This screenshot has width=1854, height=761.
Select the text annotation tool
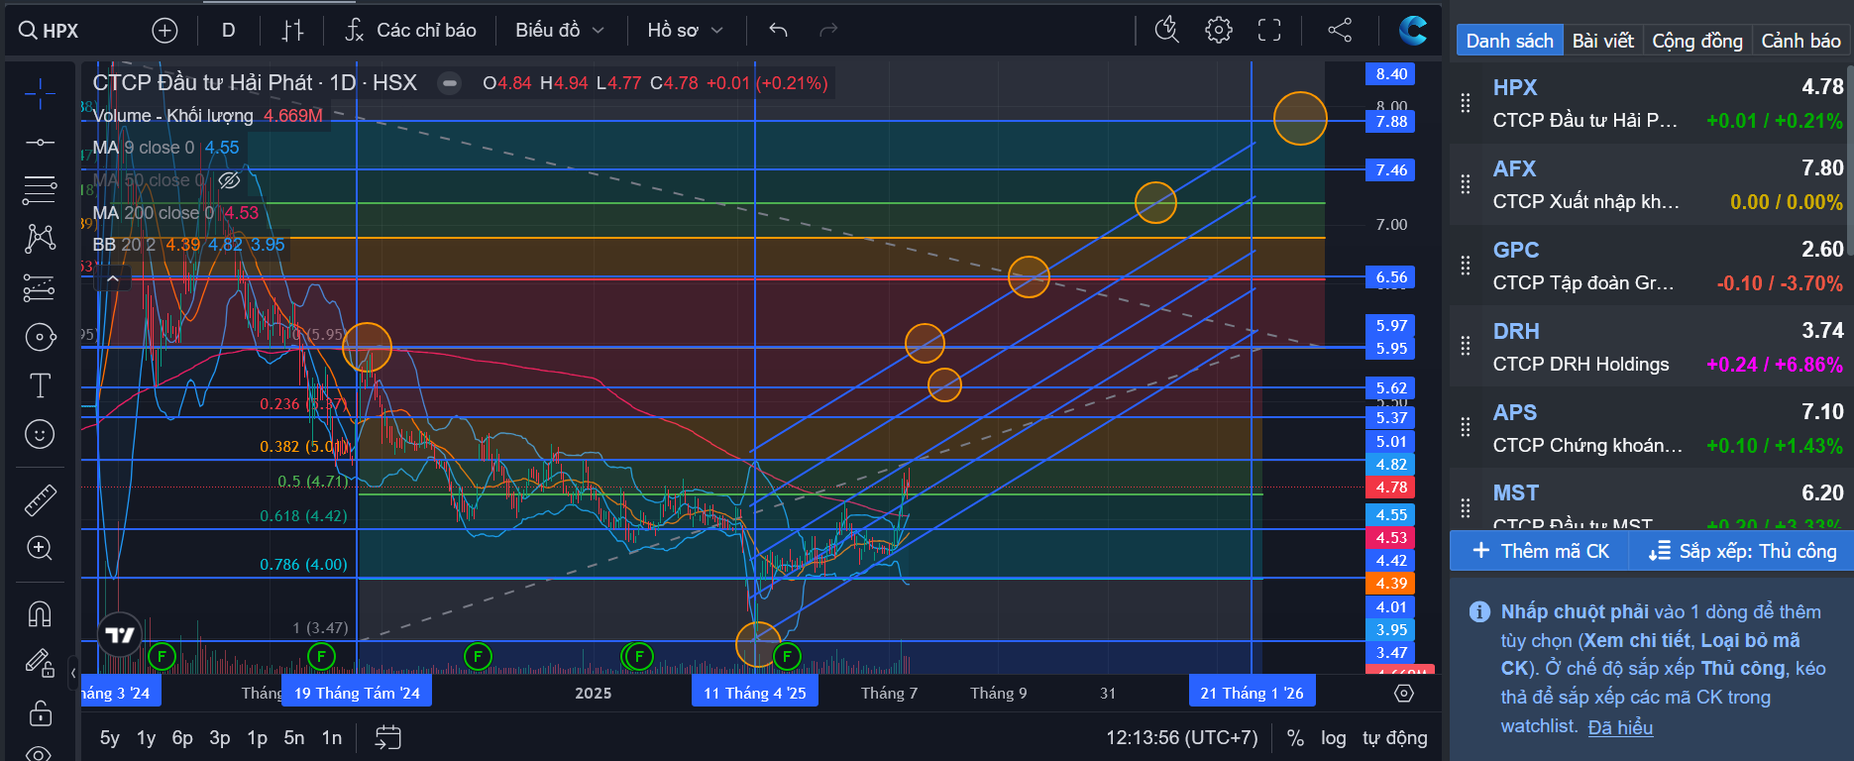[x=40, y=385]
